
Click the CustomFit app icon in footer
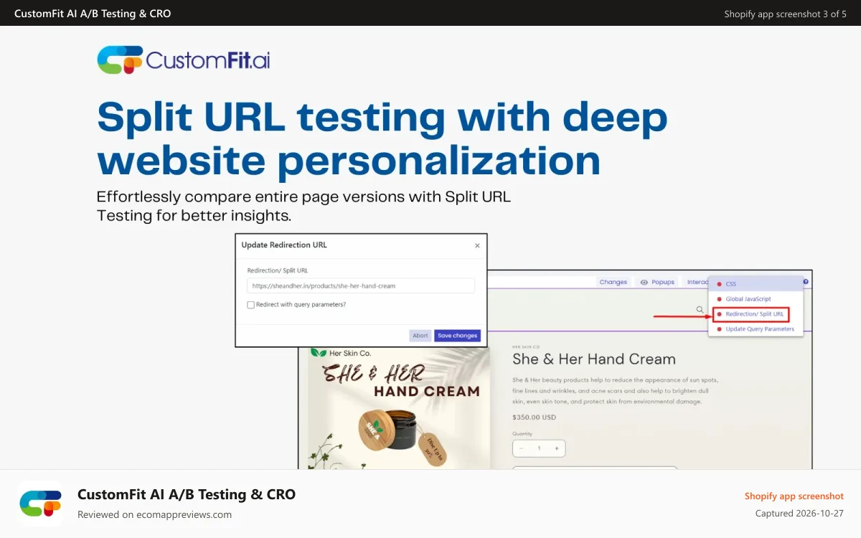(x=40, y=504)
